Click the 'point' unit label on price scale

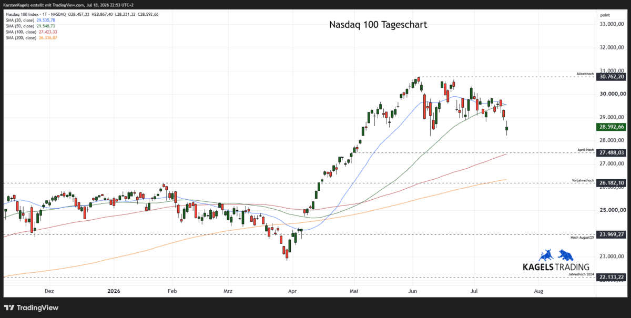pos(605,15)
